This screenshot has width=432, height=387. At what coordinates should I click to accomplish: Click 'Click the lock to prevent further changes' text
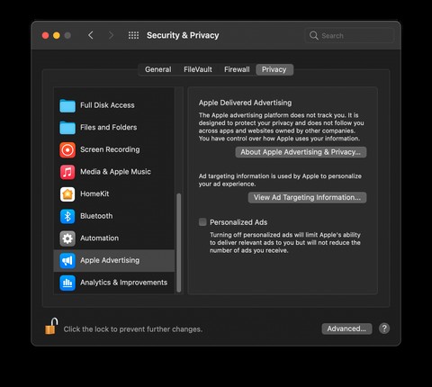133,329
